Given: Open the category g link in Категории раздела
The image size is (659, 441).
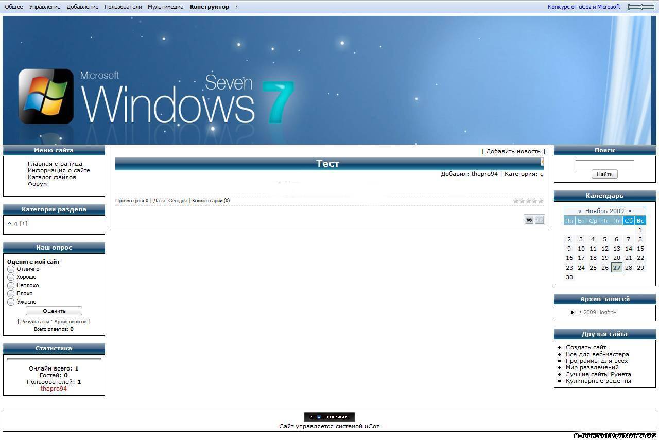Looking at the screenshot, I should (x=15, y=224).
